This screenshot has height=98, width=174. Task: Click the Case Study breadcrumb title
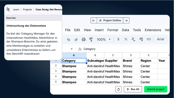[49, 9]
